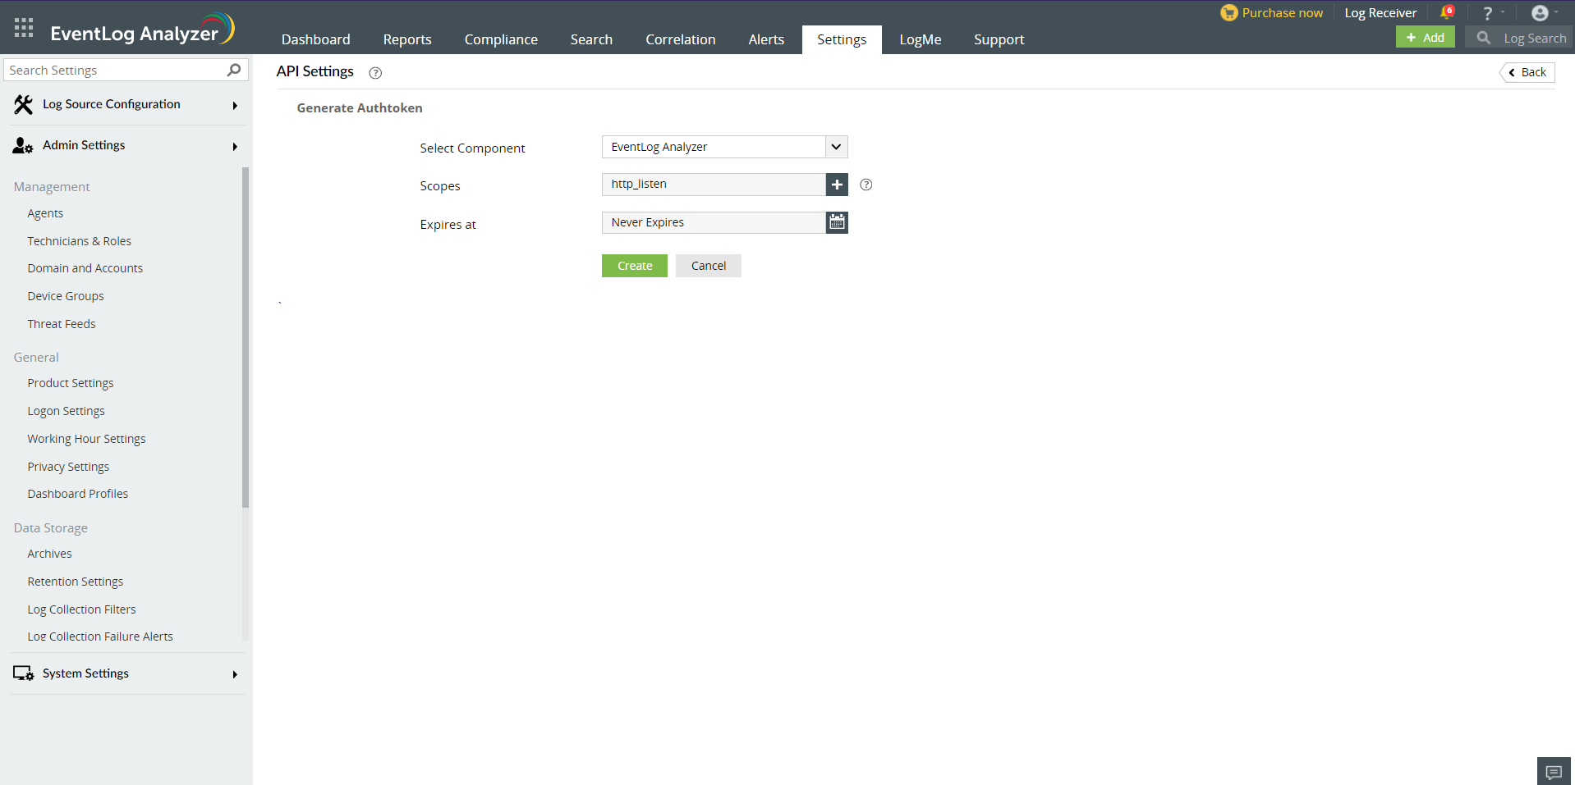
Task: Open the Search tab
Action: coord(591,39)
